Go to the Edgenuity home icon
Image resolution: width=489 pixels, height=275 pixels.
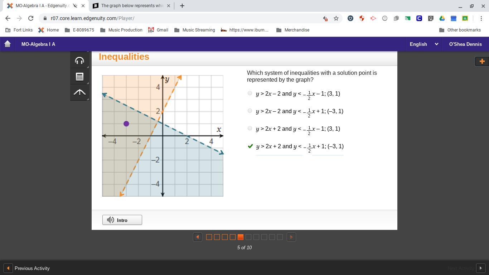(x=8, y=44)
